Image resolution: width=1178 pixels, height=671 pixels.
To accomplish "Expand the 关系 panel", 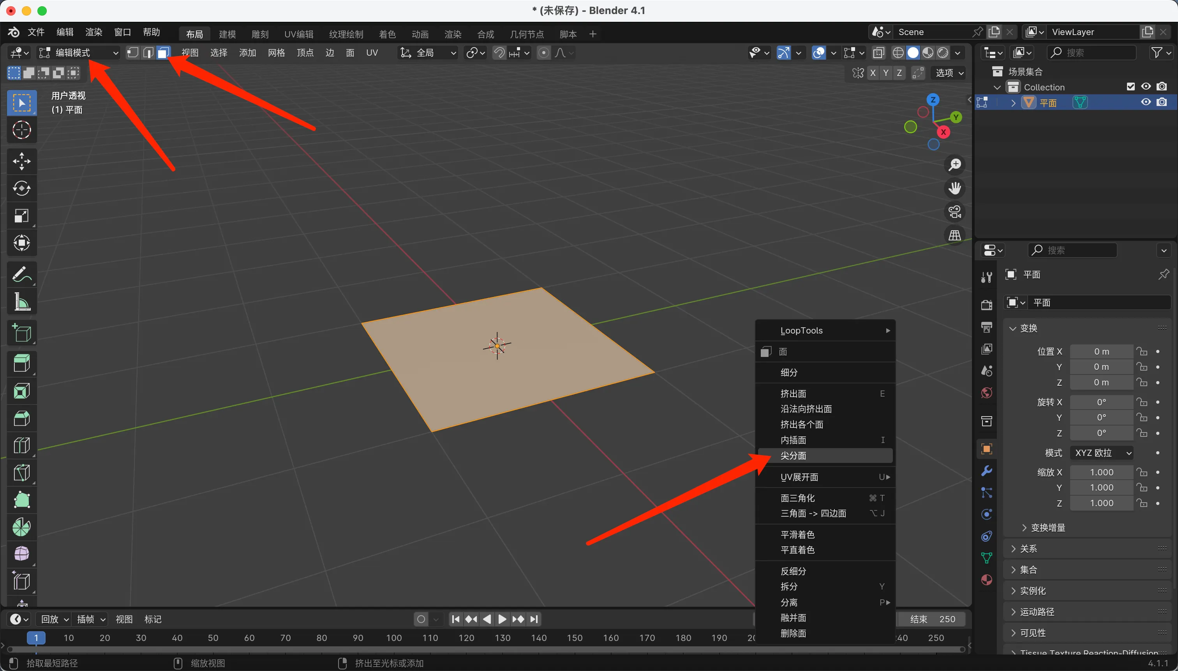I will click(x=1028, y=548).
